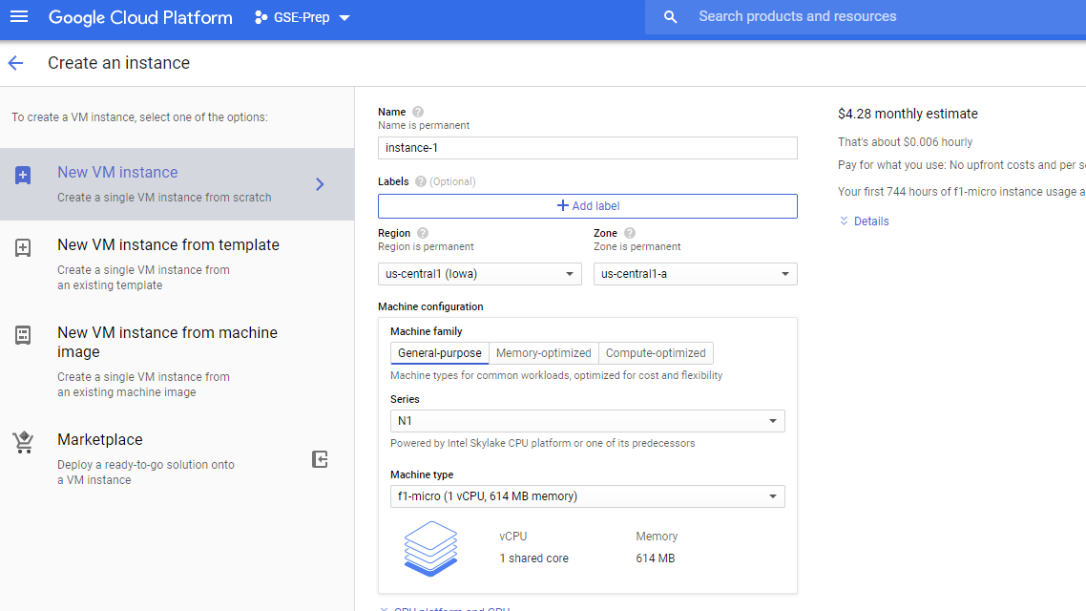Click the stacked layers machine icon
This screenshot has width=1086, height=611.
[430, 549]
